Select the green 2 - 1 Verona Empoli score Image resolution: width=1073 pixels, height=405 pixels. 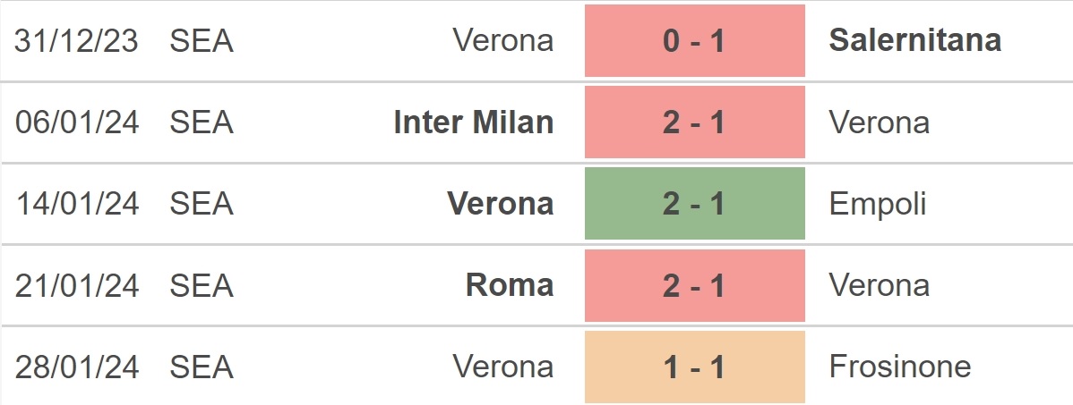694,204
